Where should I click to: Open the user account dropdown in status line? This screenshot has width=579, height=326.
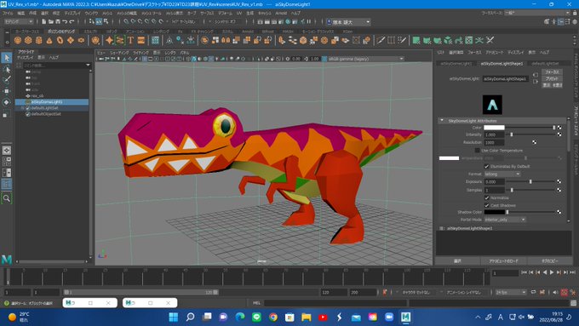349,22
